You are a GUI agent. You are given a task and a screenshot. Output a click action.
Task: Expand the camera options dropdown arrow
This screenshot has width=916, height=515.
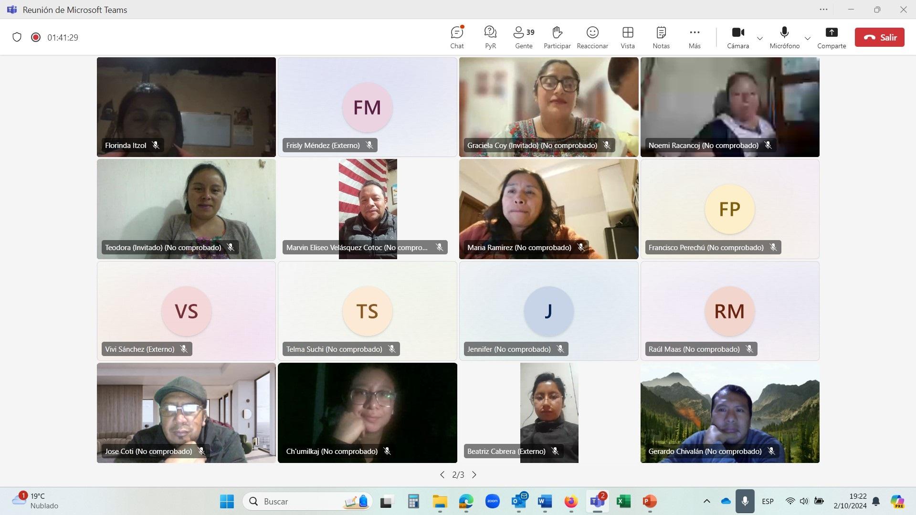click(760, 38)
